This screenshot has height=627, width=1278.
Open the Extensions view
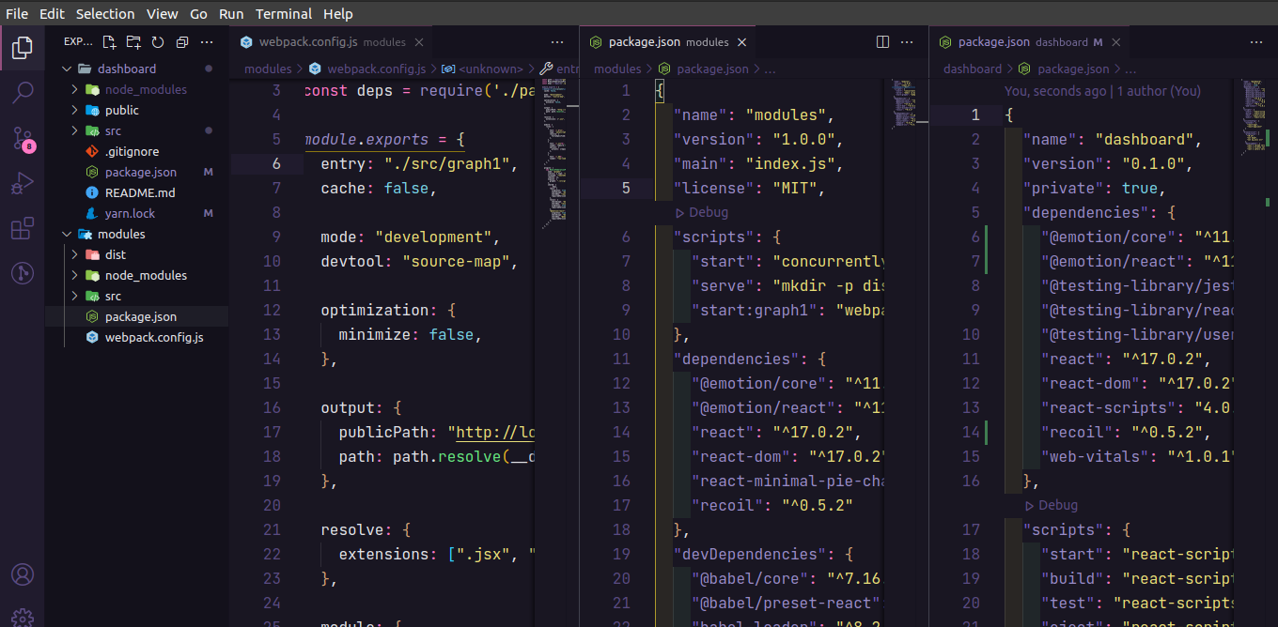pos(22,228)
